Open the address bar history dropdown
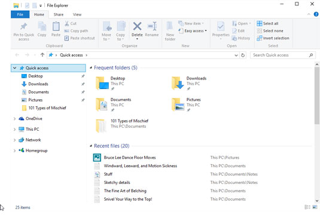This screenshot has width=320, height=215. pyautogui.click(x=236, y=55)
